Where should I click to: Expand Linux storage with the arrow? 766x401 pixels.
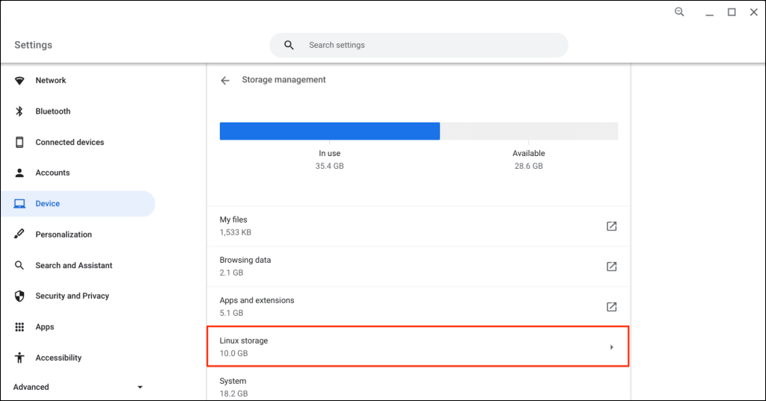click(x=611, y=346)
